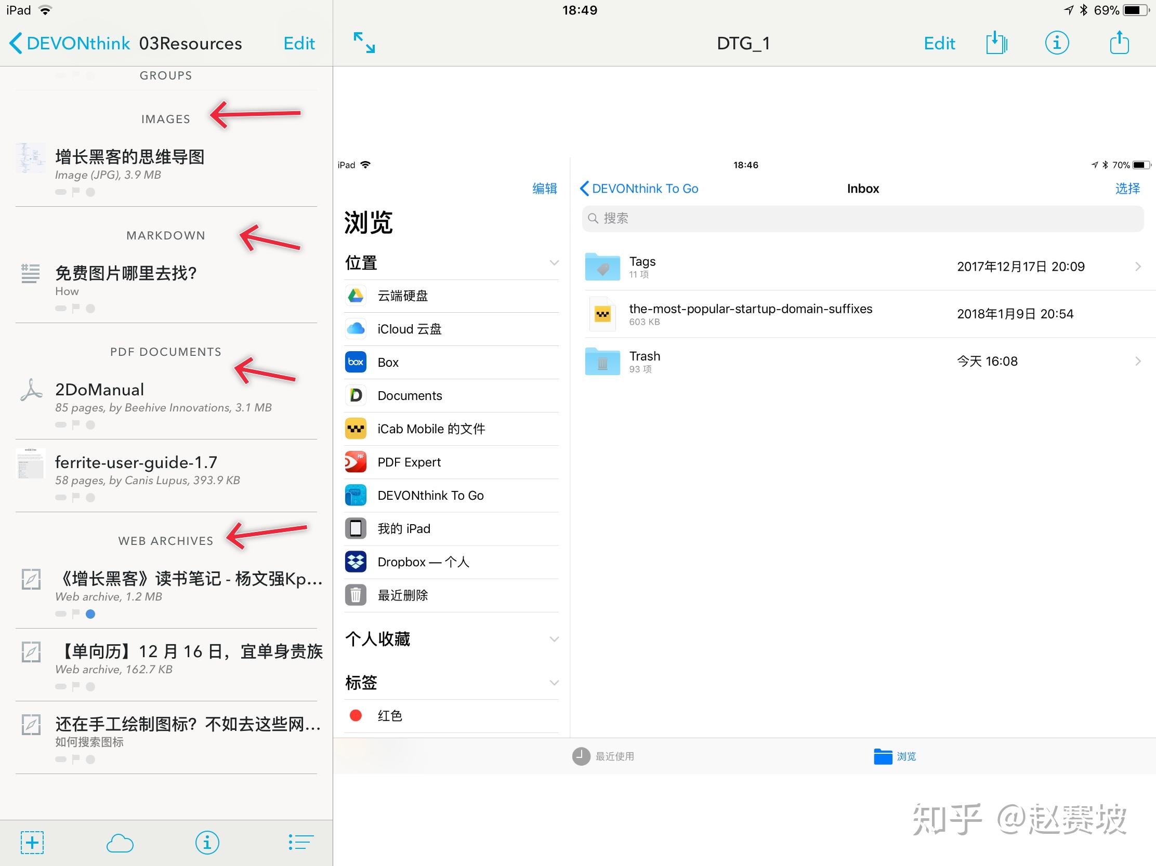This screenshot has width=1156, height=866.
Task: Collapse the 位置 section chevron
Action: coord(554,263)
